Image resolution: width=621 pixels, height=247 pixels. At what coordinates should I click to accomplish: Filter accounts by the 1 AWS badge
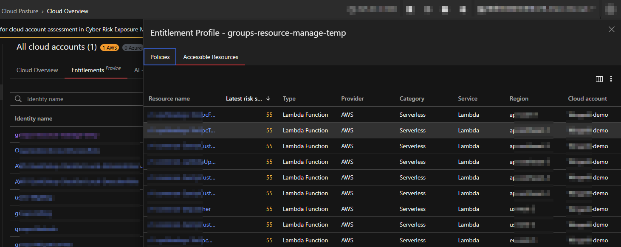[x=110, y=48]
